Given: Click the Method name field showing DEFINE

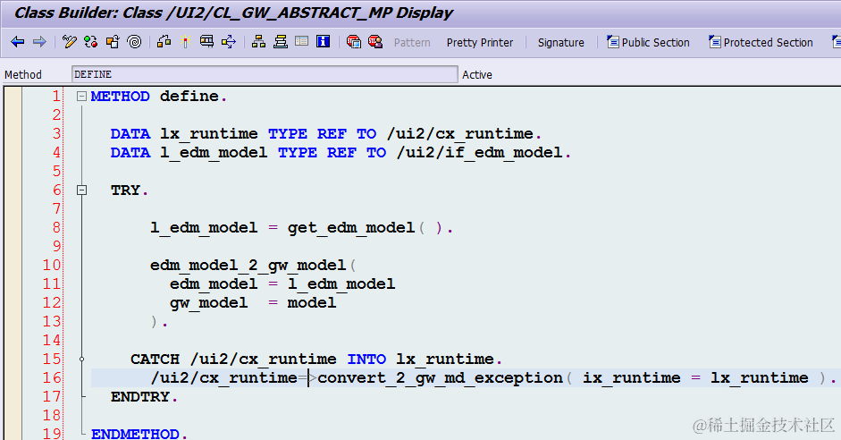Looking at the screenshot, I should pos(265,74).
